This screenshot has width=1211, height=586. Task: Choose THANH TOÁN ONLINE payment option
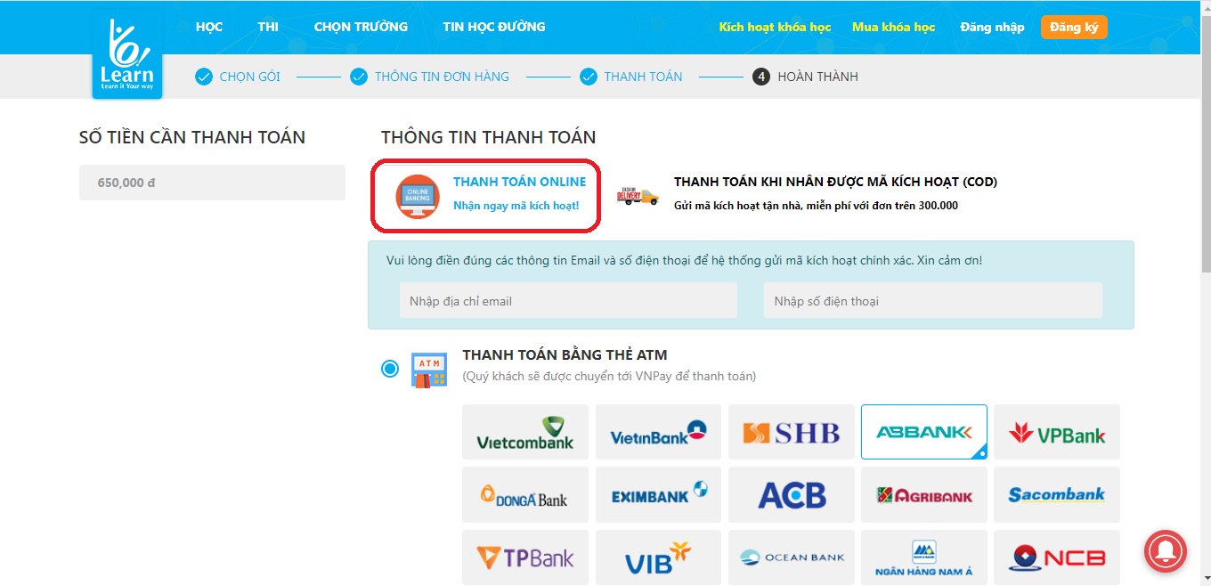[x=520, y=182]
